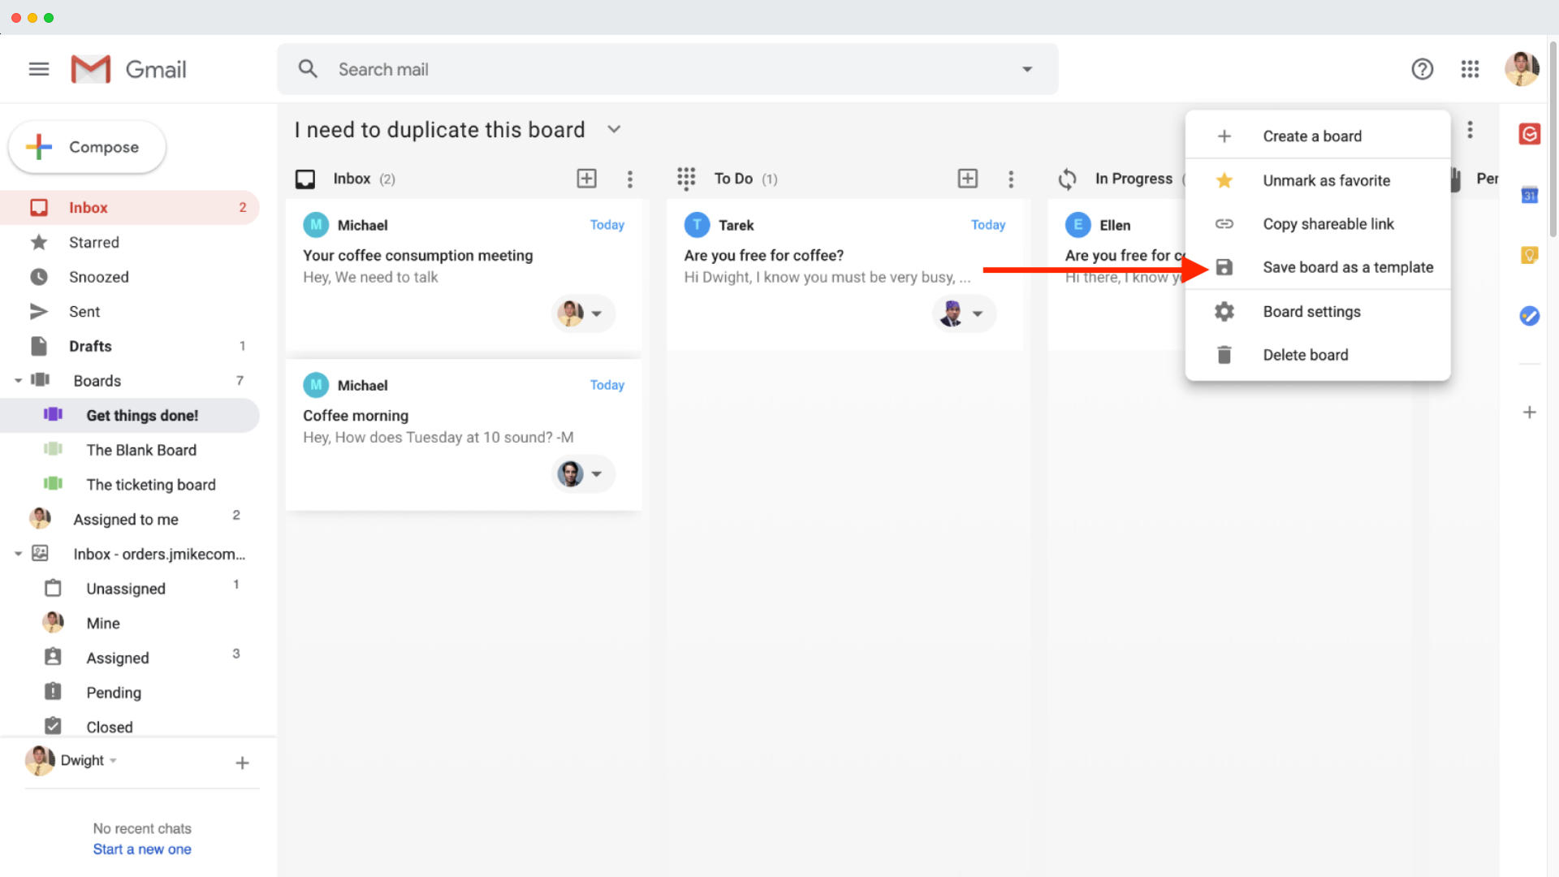Open the Pending shared inbox view
The image size is (1559, 877).
pos(130,693)
